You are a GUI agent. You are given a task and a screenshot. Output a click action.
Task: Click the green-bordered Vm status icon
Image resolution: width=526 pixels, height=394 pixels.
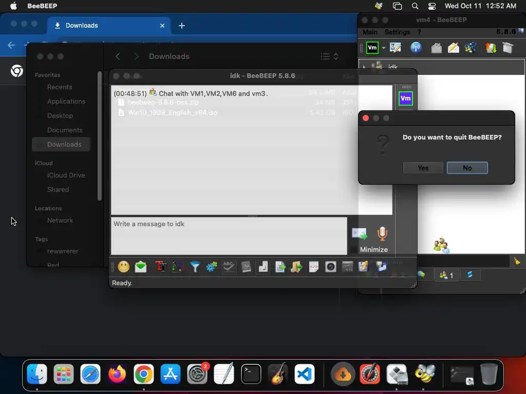coord(372,48)
